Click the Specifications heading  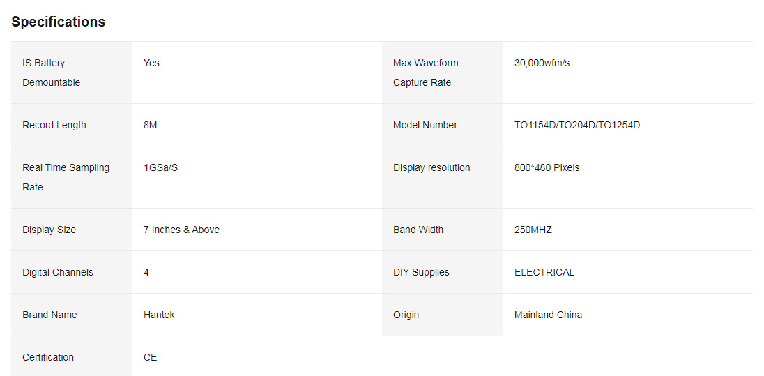click(58, 22)
